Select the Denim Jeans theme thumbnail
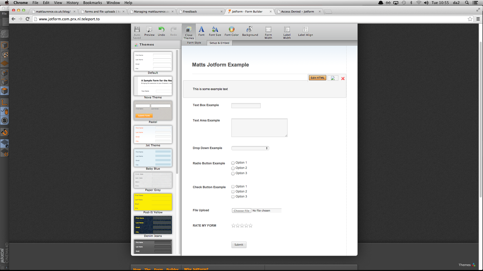Image resolution: width=483 pixels, height=271 pixels. coord(153,225)
